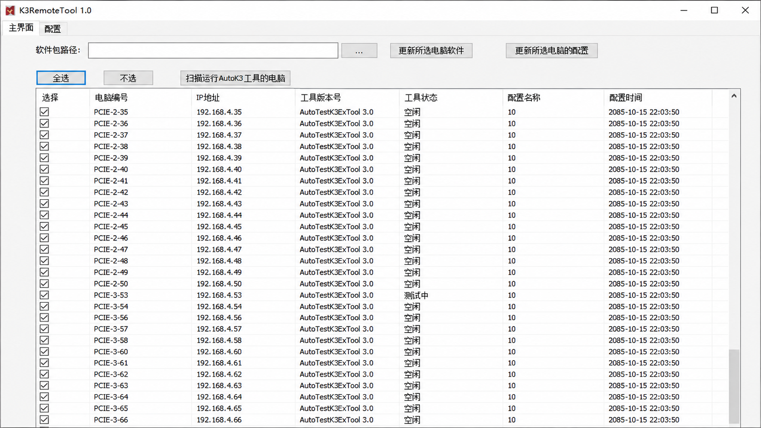Minimize the K3RemoteTool window
This screenshot has height=428, width=761.
pyautogui.click(x=684, y=10)
